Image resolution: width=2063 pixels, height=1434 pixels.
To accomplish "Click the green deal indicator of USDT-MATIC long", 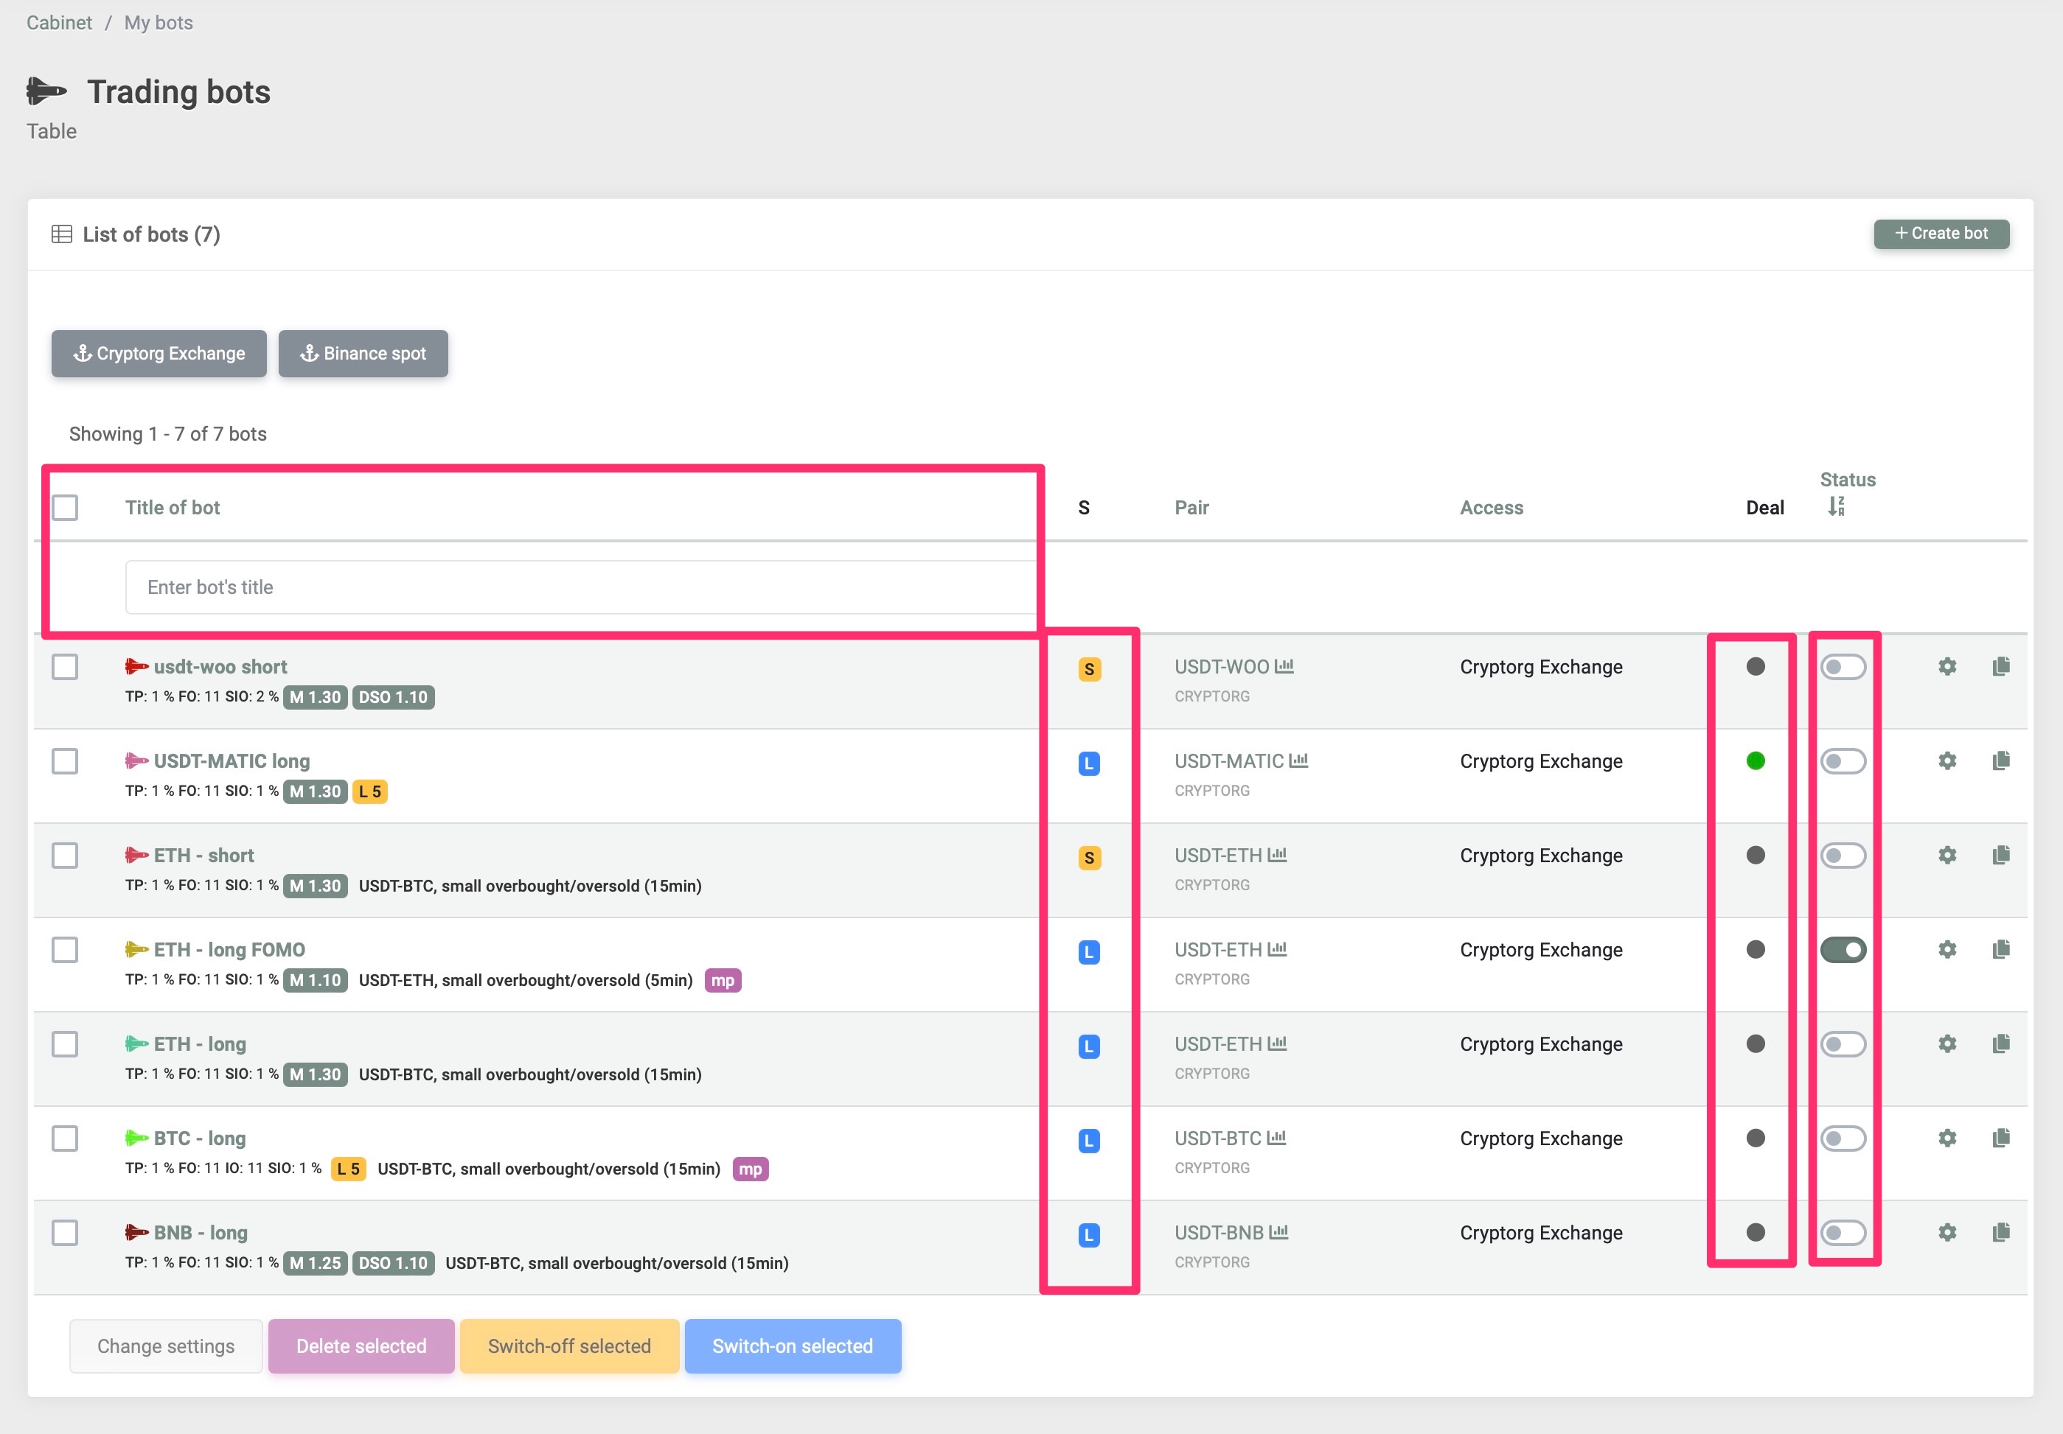I will [1755, 760].
